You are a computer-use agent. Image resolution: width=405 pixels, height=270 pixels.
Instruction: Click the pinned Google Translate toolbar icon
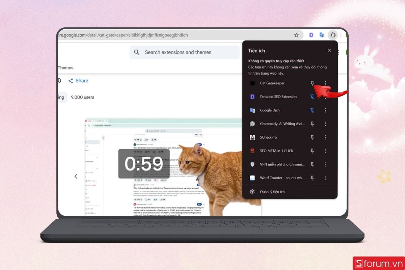coord(322,35)
